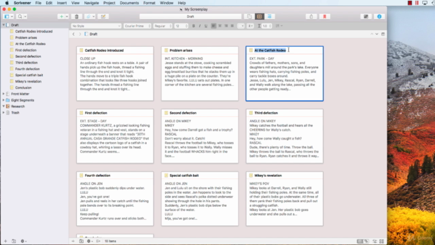This screenshot has width=435, height=245.
Task: Click the red Bookmarks icon
Action: [x=324, y=16]
